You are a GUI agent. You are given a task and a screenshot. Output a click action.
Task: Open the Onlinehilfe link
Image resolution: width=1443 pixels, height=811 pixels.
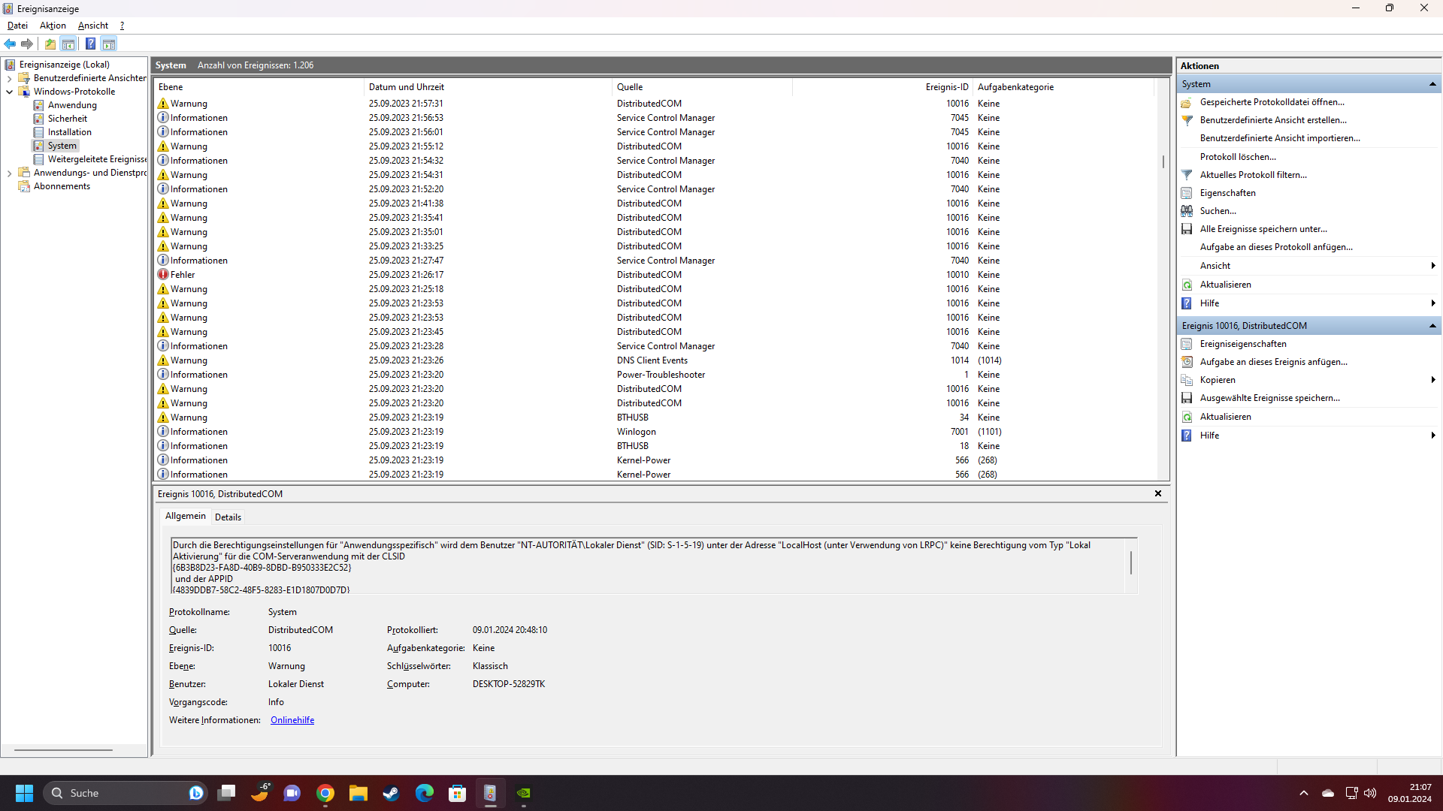(292, 720)
